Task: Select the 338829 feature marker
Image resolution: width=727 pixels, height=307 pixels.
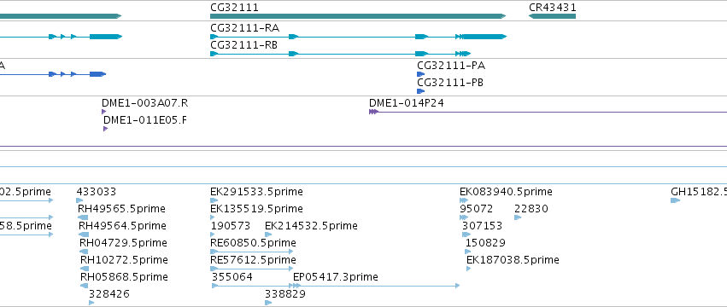Action: (x=268, y=303)
